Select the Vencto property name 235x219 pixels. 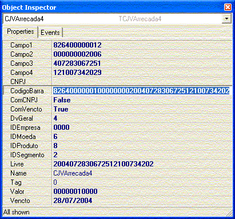(x=20, y=201)
